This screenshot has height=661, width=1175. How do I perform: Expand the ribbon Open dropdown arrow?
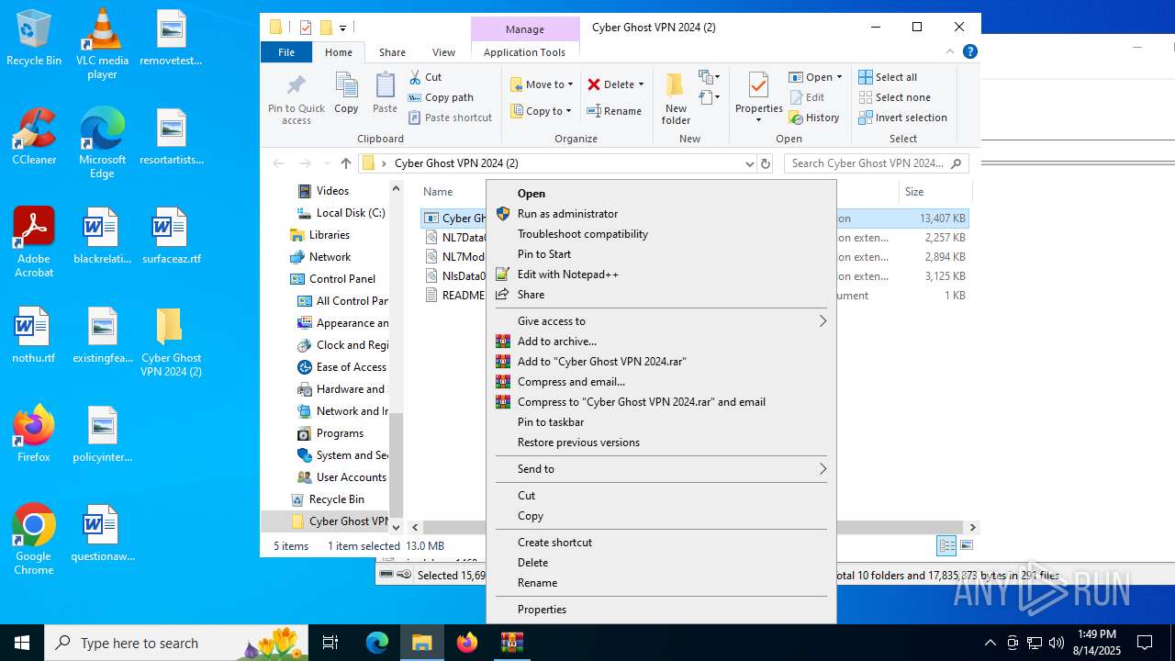point(839,77)
